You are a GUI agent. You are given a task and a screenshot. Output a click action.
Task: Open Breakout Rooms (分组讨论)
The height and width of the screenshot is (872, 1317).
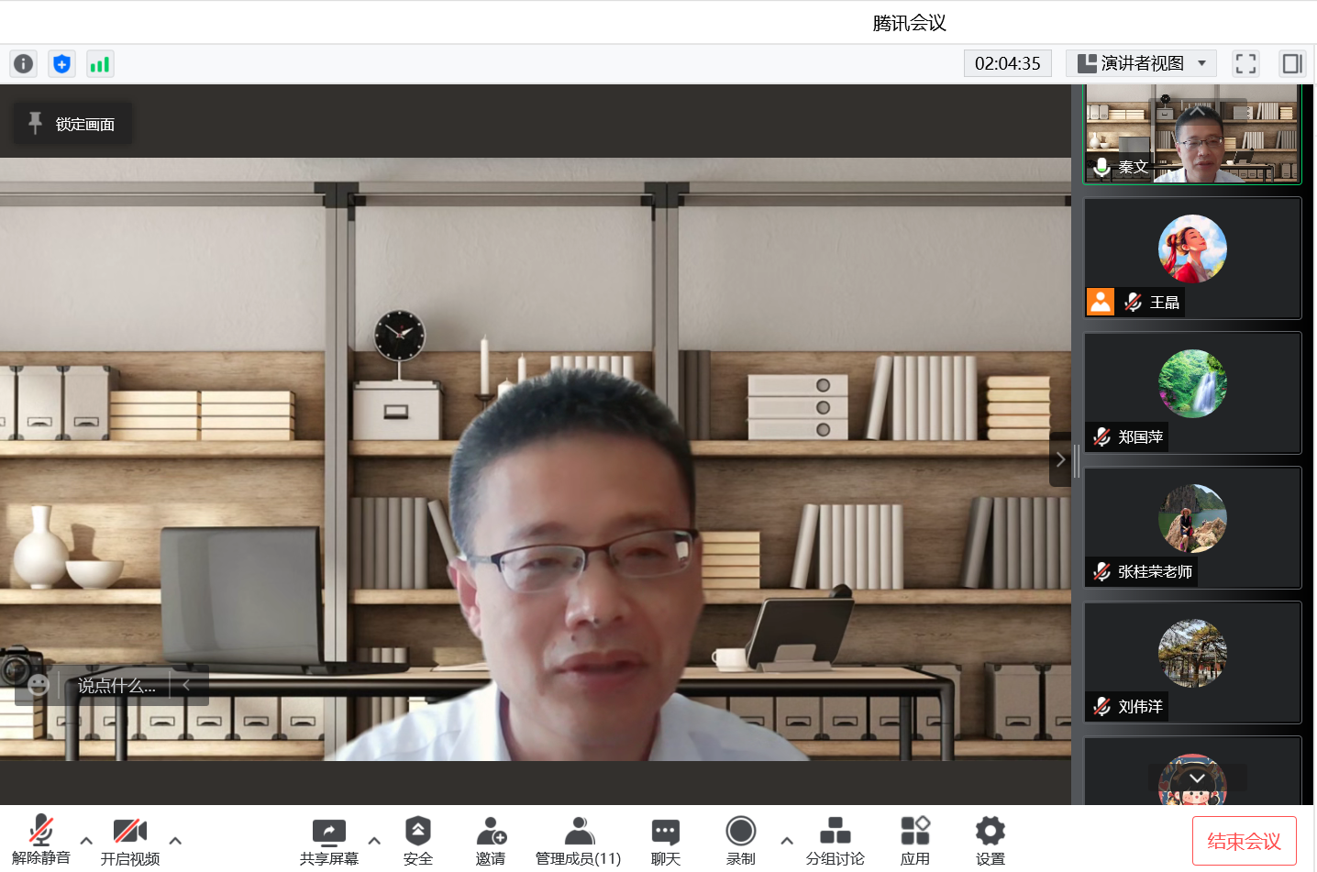point(835,841)
